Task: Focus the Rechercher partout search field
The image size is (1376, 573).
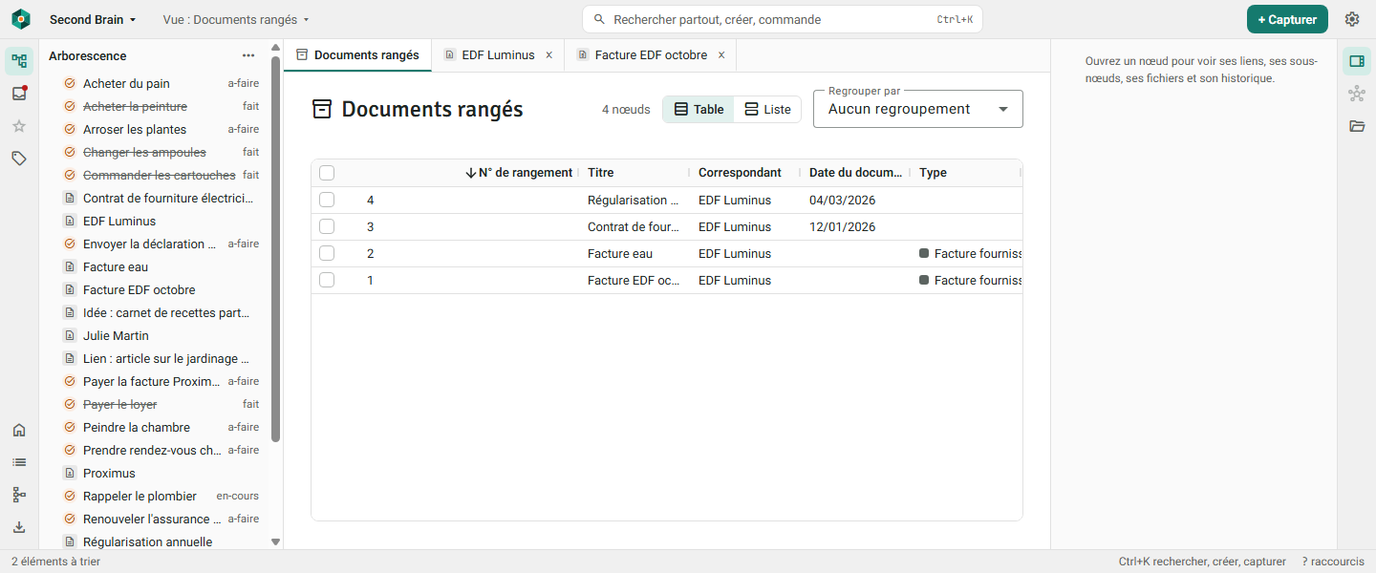Action: (x=783, y=19)
